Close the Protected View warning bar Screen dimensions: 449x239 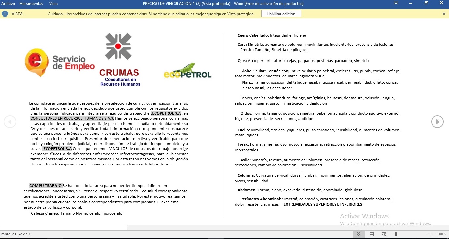click(444, 14)
